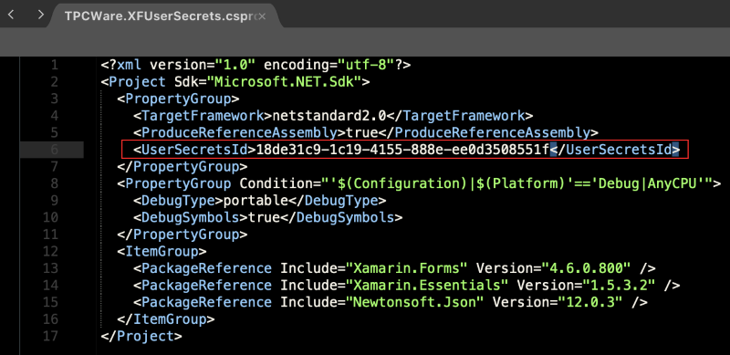Image resolution: width=730 pixels, height=355 pixels.
Task: Click the closing ItemGroup tag on line 16
Action: (166, 319)
